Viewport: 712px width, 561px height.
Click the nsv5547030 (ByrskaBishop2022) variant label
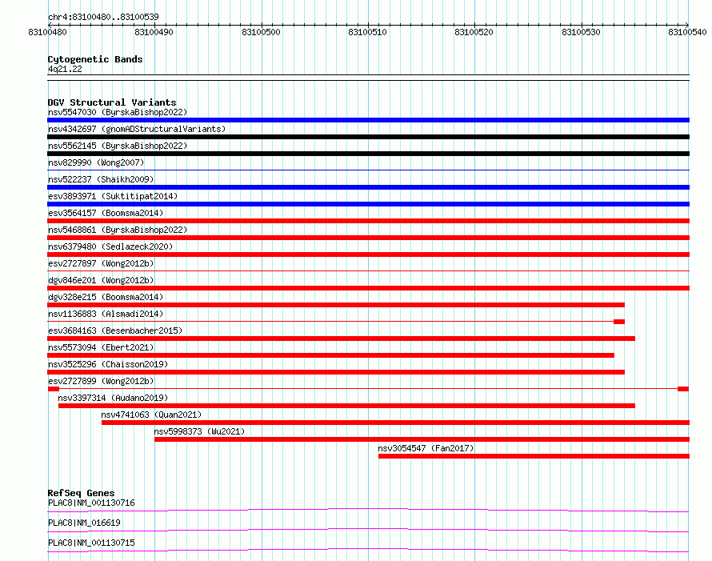tap(118, 112)
